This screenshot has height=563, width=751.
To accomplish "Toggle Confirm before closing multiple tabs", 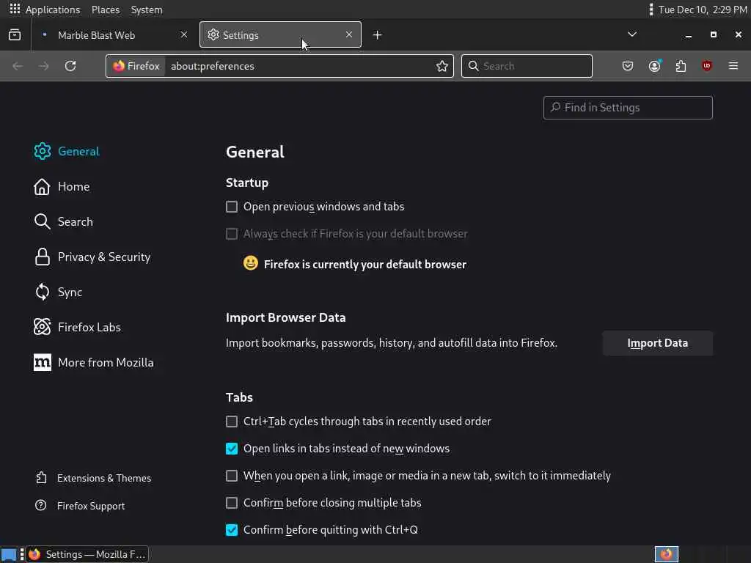I will [x=232, y=503].
